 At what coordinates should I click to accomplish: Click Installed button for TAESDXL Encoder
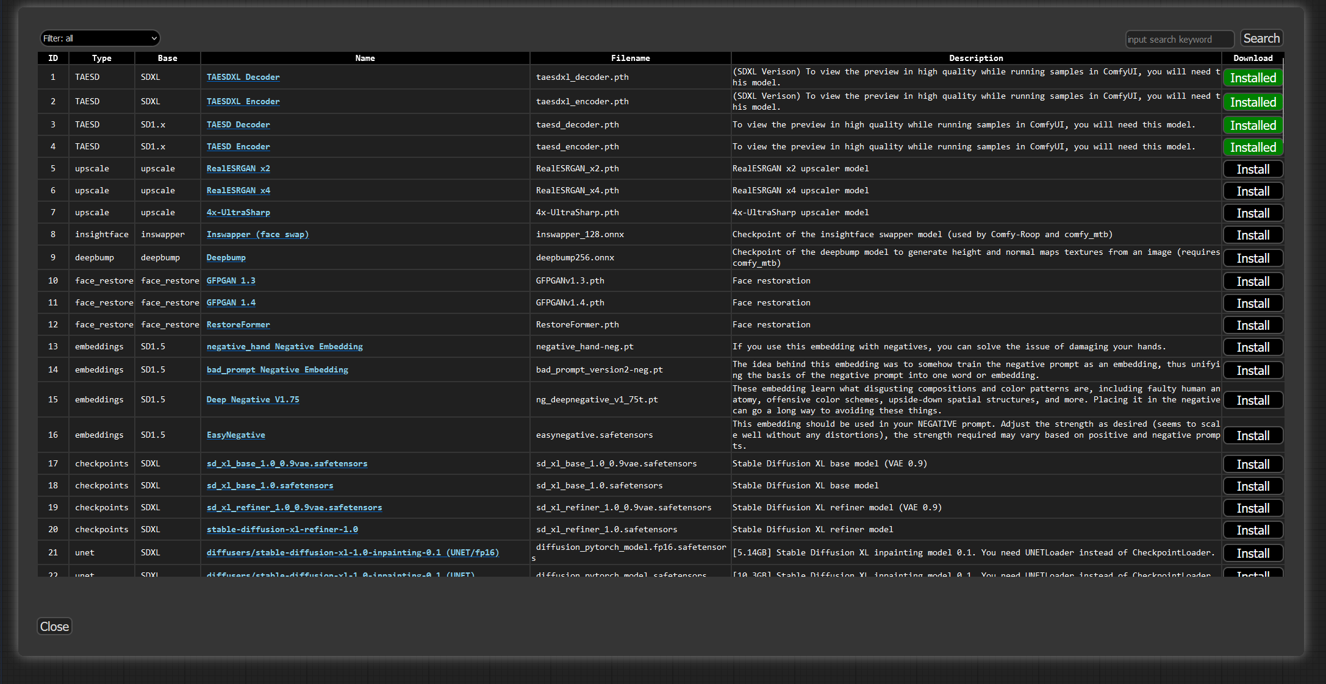tap(1253, 102)
